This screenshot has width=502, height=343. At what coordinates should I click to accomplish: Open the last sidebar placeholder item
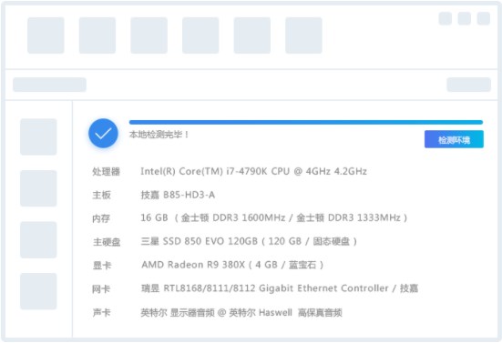(x=38, y=291)
